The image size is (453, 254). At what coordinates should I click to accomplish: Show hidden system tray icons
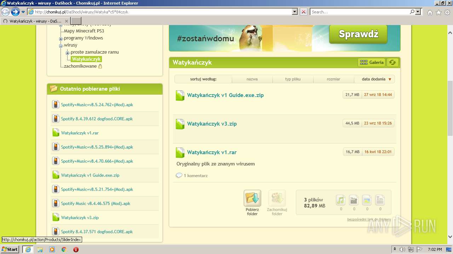(x=395, y=249)
